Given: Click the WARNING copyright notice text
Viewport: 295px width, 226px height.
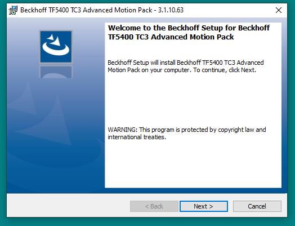Looking at the screenshot, I should coord(187,134).
